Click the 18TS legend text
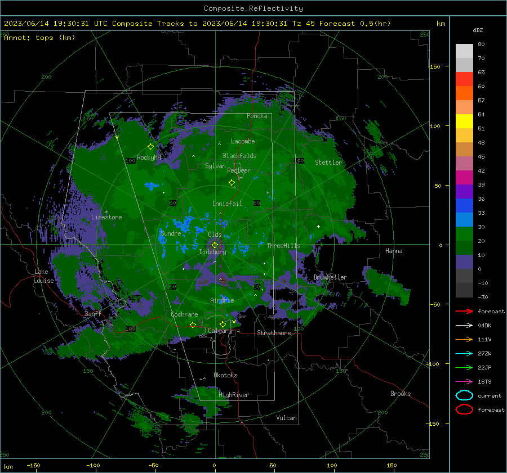 click(x=484, y=381)
